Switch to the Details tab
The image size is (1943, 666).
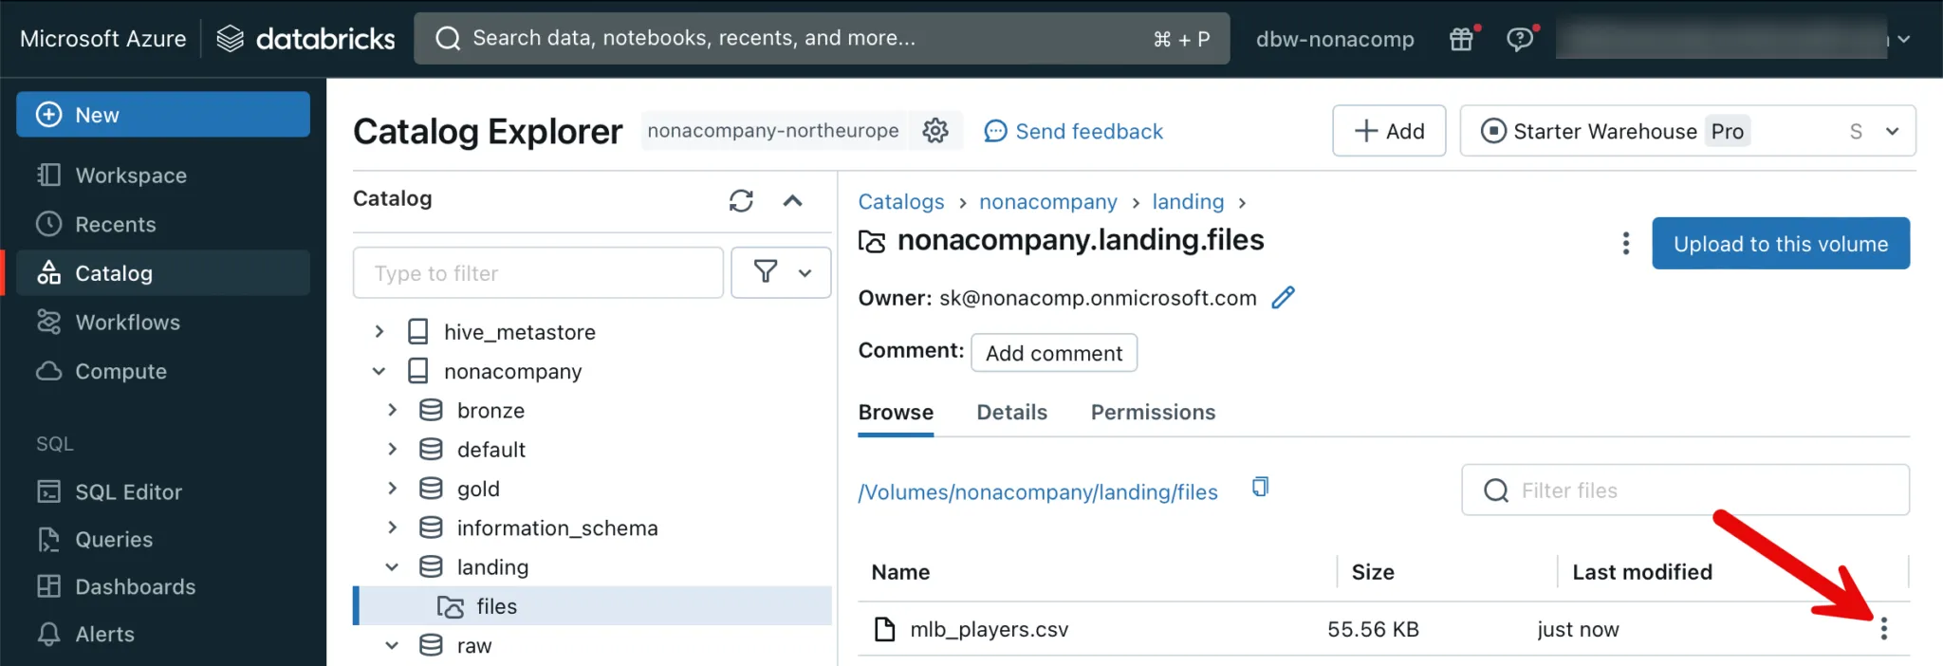(x=1011, y=413)
